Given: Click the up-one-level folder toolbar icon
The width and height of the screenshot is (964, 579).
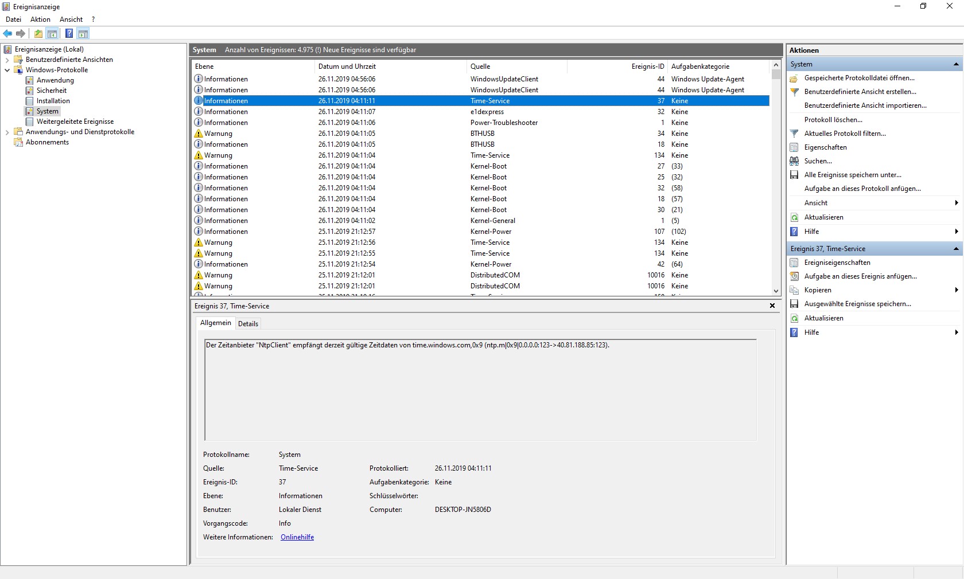Looking at the screenshot, I should click(38, 33).
